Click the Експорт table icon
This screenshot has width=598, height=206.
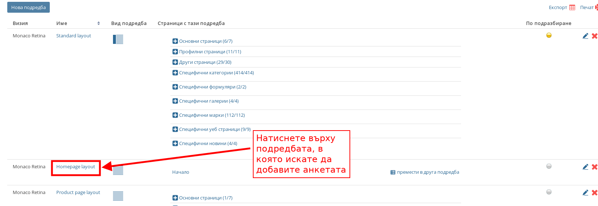572,8
